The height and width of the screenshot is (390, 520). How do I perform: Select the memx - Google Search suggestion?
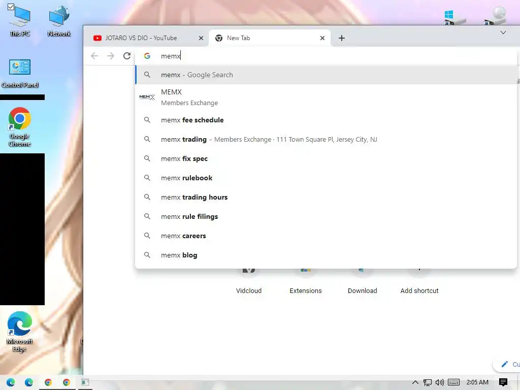point(327,75)
